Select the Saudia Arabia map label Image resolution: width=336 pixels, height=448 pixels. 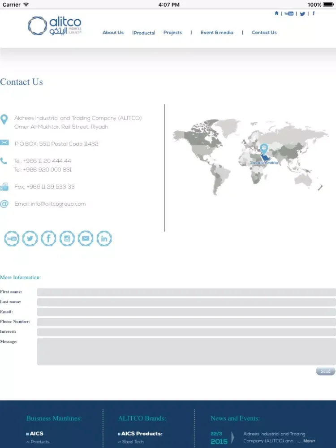click(x=264, y=163)
